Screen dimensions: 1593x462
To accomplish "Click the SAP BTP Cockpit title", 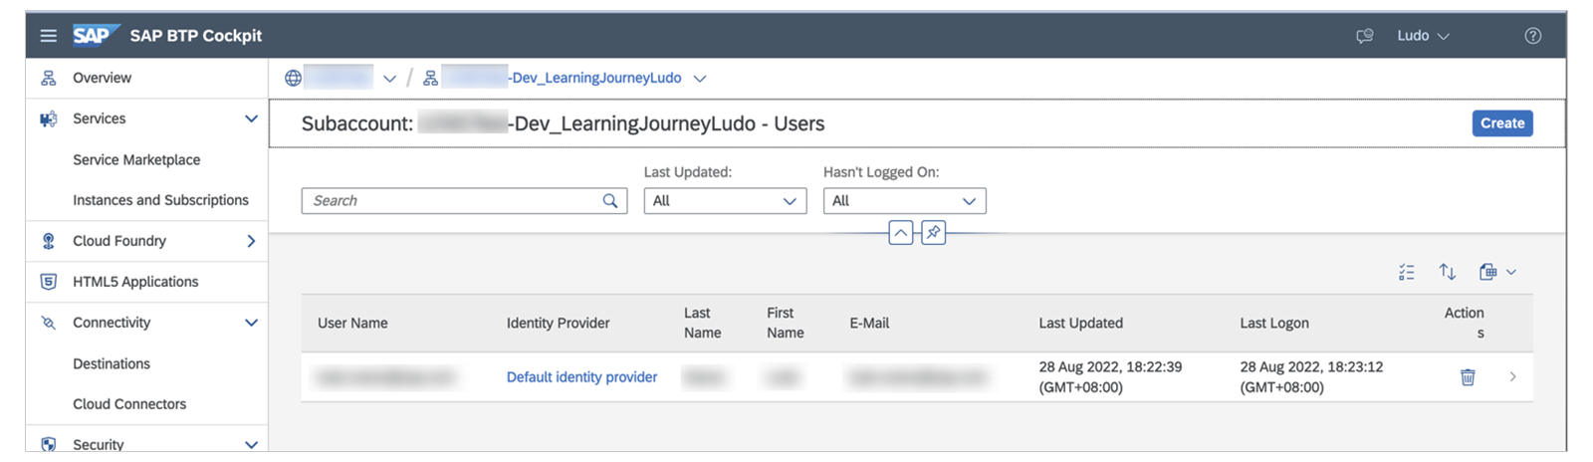I will click(196, 36).
